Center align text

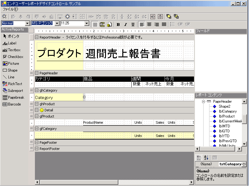149,24
